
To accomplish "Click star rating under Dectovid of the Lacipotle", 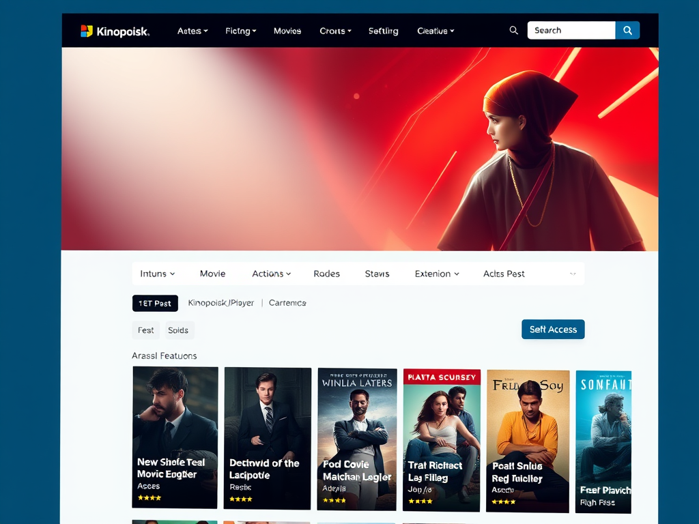I will coord(241,499).
